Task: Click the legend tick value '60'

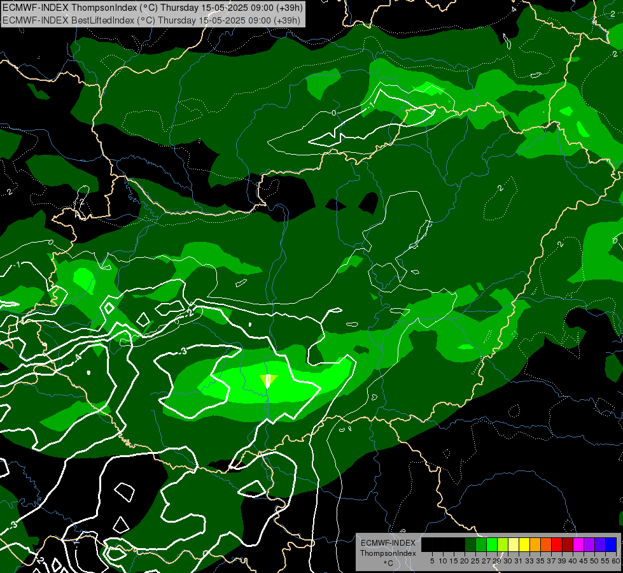Action: 616,561
